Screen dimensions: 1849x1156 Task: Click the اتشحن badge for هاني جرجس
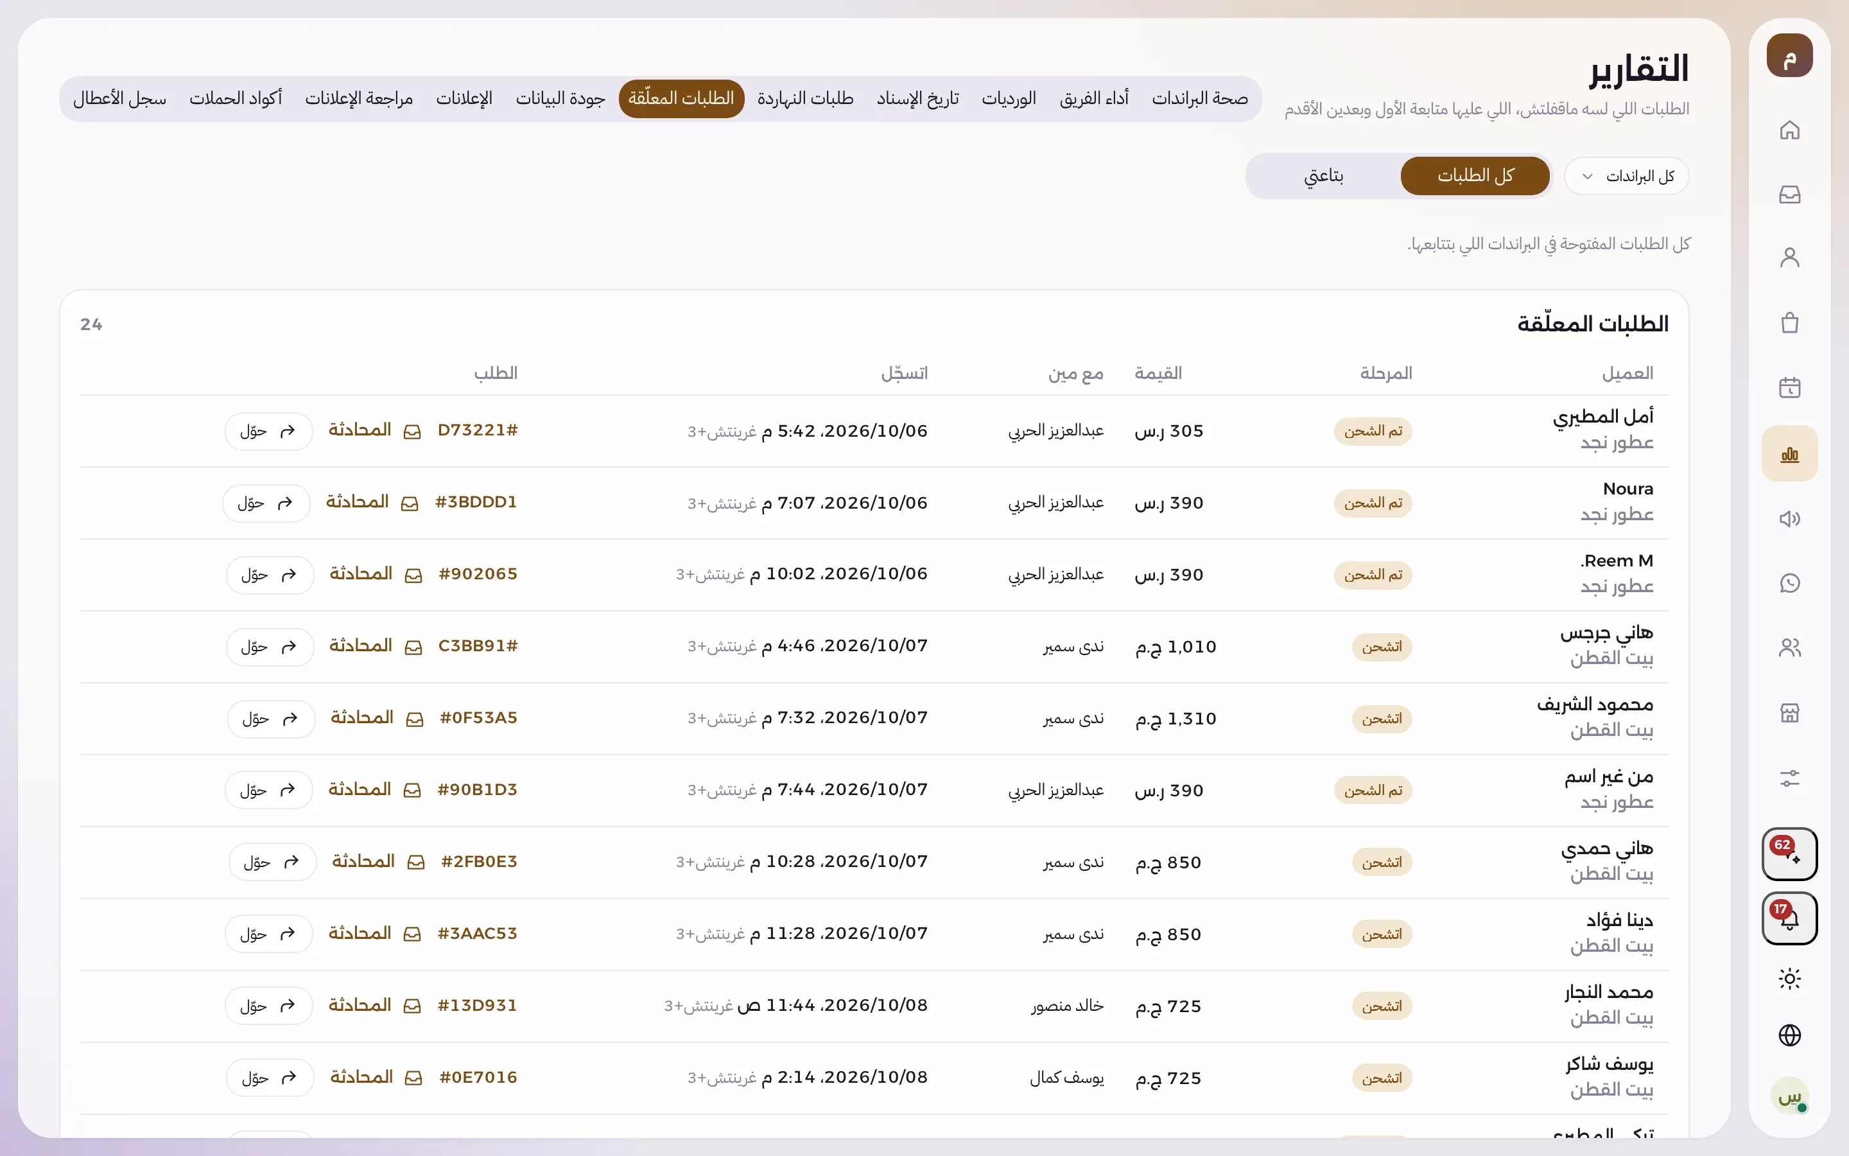pos(1382,647)
